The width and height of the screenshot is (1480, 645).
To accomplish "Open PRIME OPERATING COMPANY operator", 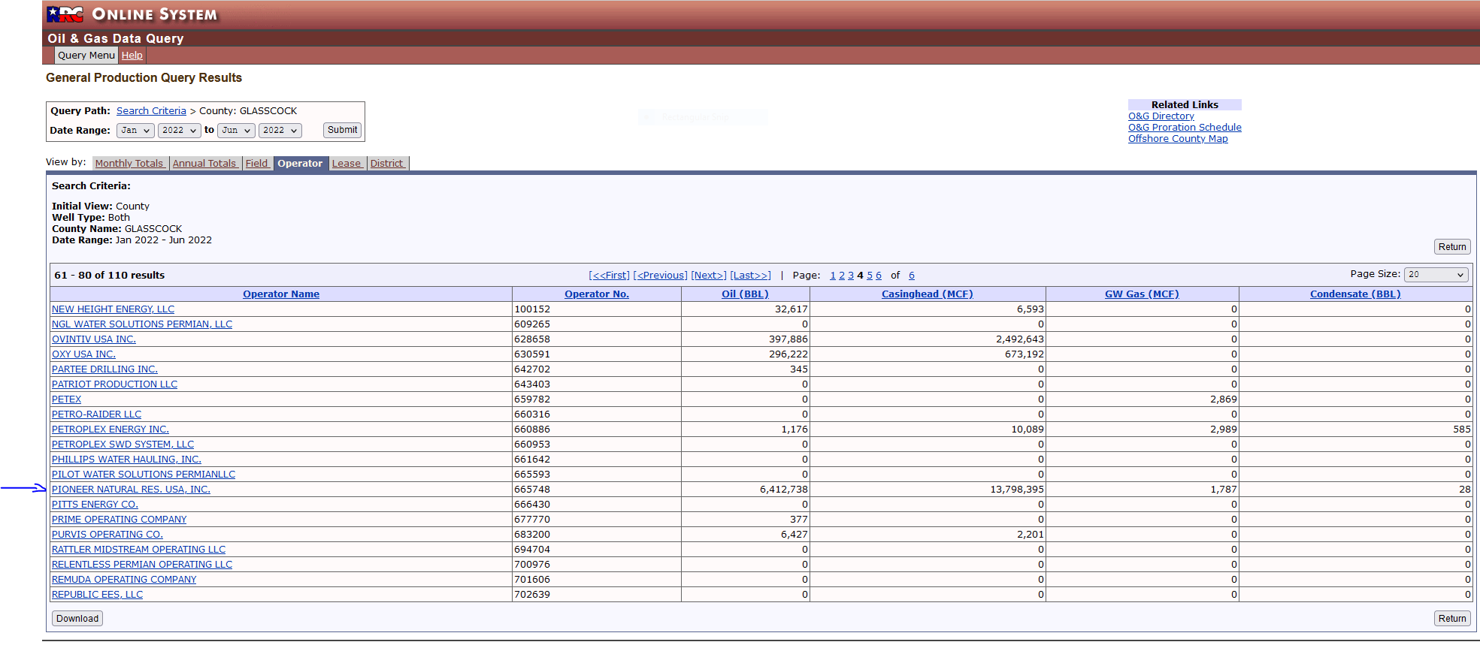I will pyautogui.click(x=119, y=520).
